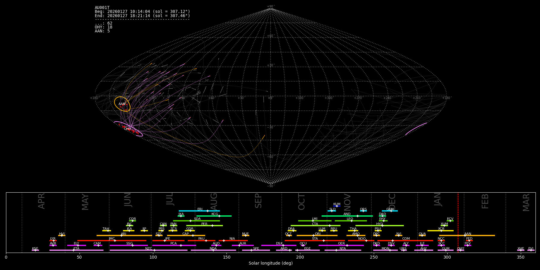This screenshot has width=540, height=270.
Task: Click the COM shower label
Action: point(406,239)
